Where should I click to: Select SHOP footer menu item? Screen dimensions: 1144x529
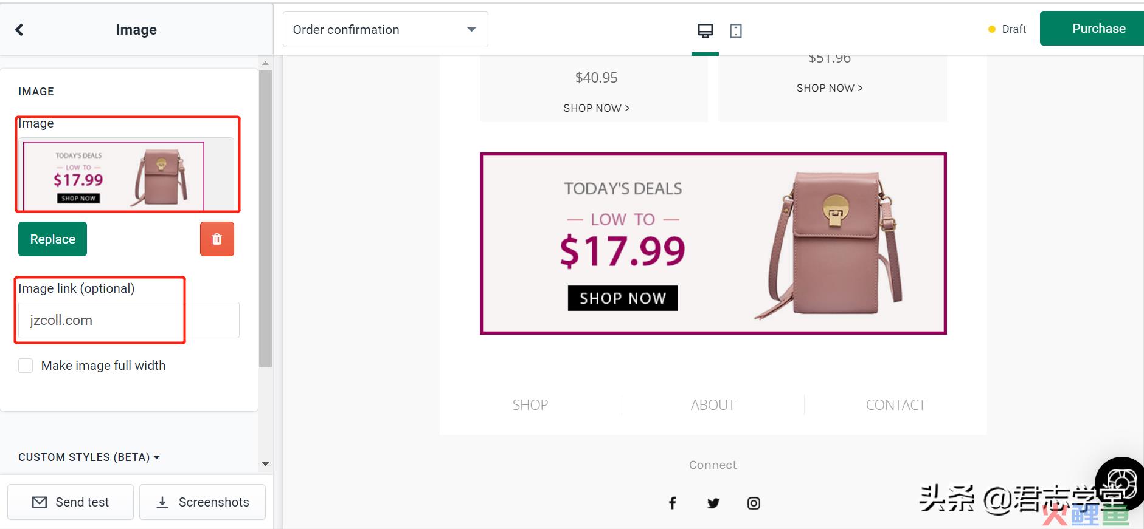(530, 405)
